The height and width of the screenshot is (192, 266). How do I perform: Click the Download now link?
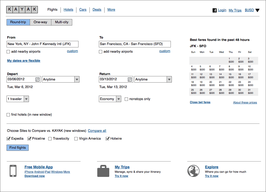coord(35,176)
